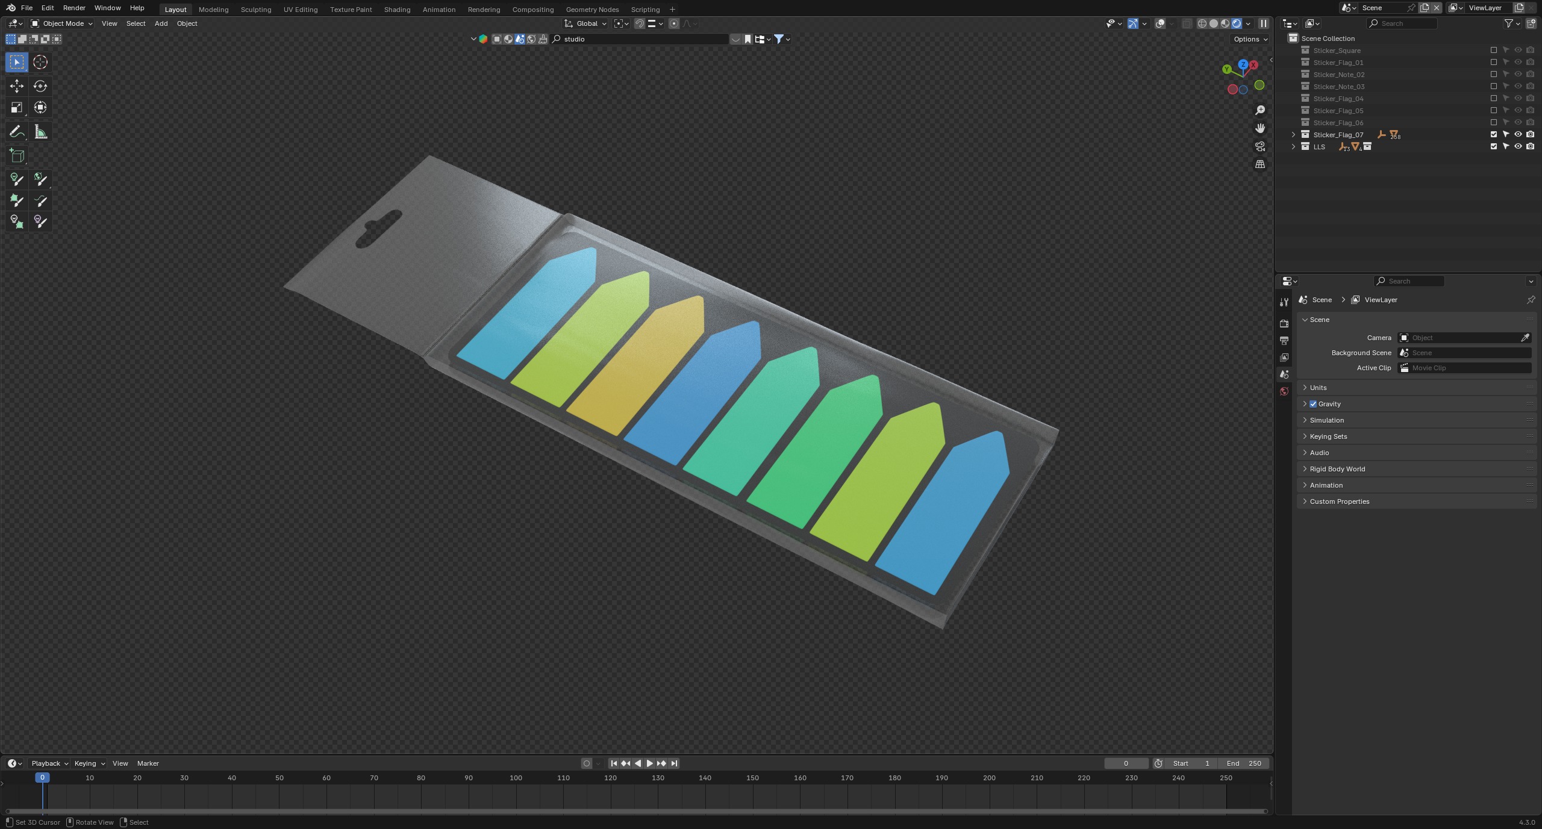Open the viewport Add menu
Image resolution: width=1542 pixels, height=829 pixels.
161,23
